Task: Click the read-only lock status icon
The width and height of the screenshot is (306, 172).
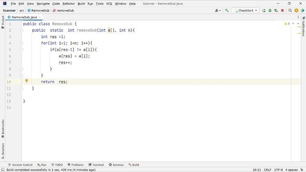Action: [302, 170]
